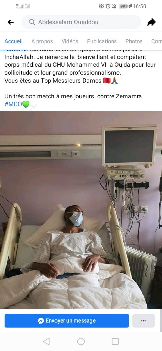The width and height of the screenshot is (162, 351).
Task: Open the #MCO hashtag link
Action: click(x=13, y=104)
